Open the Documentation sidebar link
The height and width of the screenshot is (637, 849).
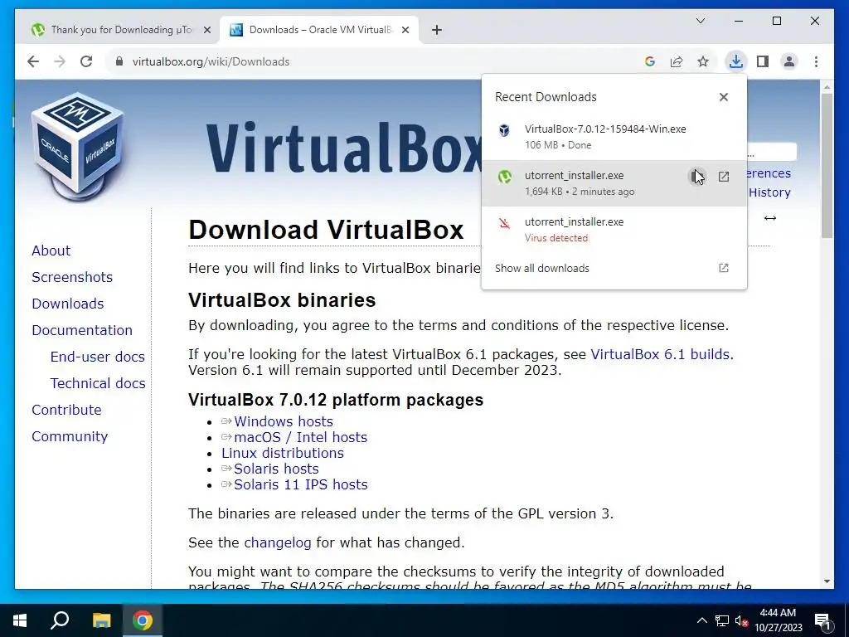pos(82,330)
